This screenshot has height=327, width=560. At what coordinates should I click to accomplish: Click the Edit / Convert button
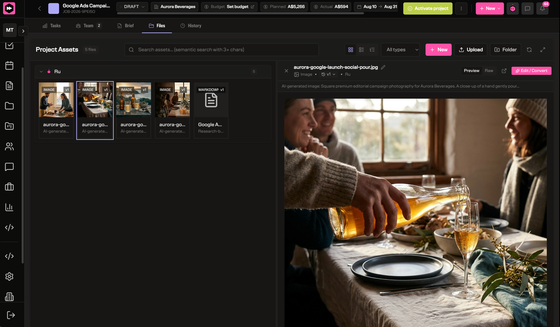(x=531, y=71)
